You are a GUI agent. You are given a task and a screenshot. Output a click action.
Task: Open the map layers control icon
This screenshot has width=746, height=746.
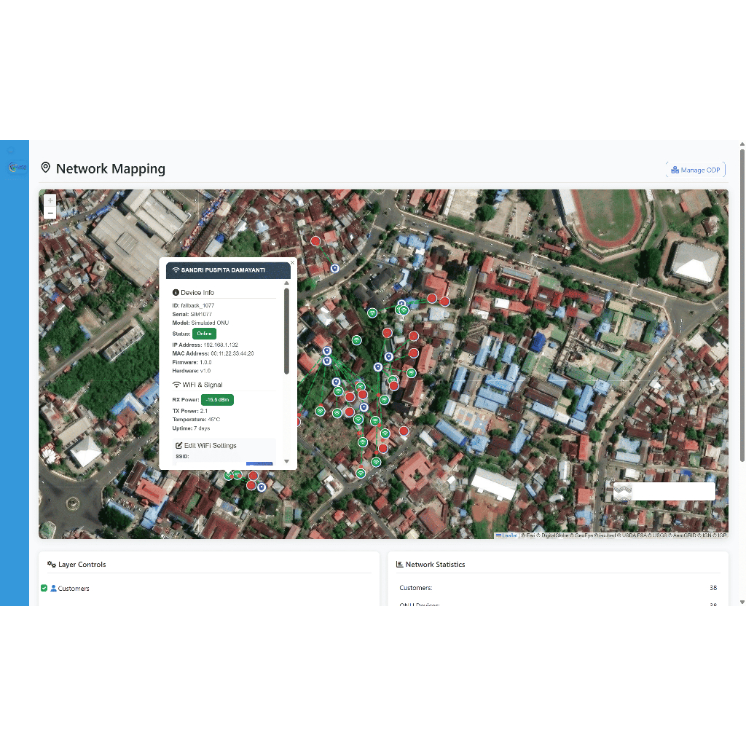pos(622,491)
